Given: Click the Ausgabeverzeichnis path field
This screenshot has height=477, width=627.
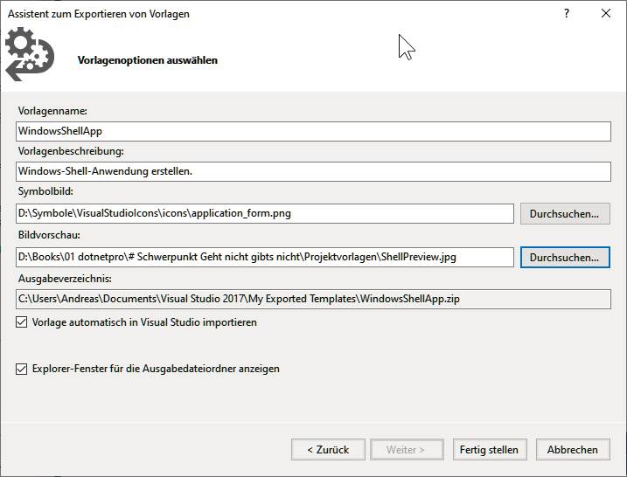Looking at the screenshot, I should [x=313, y=299].
